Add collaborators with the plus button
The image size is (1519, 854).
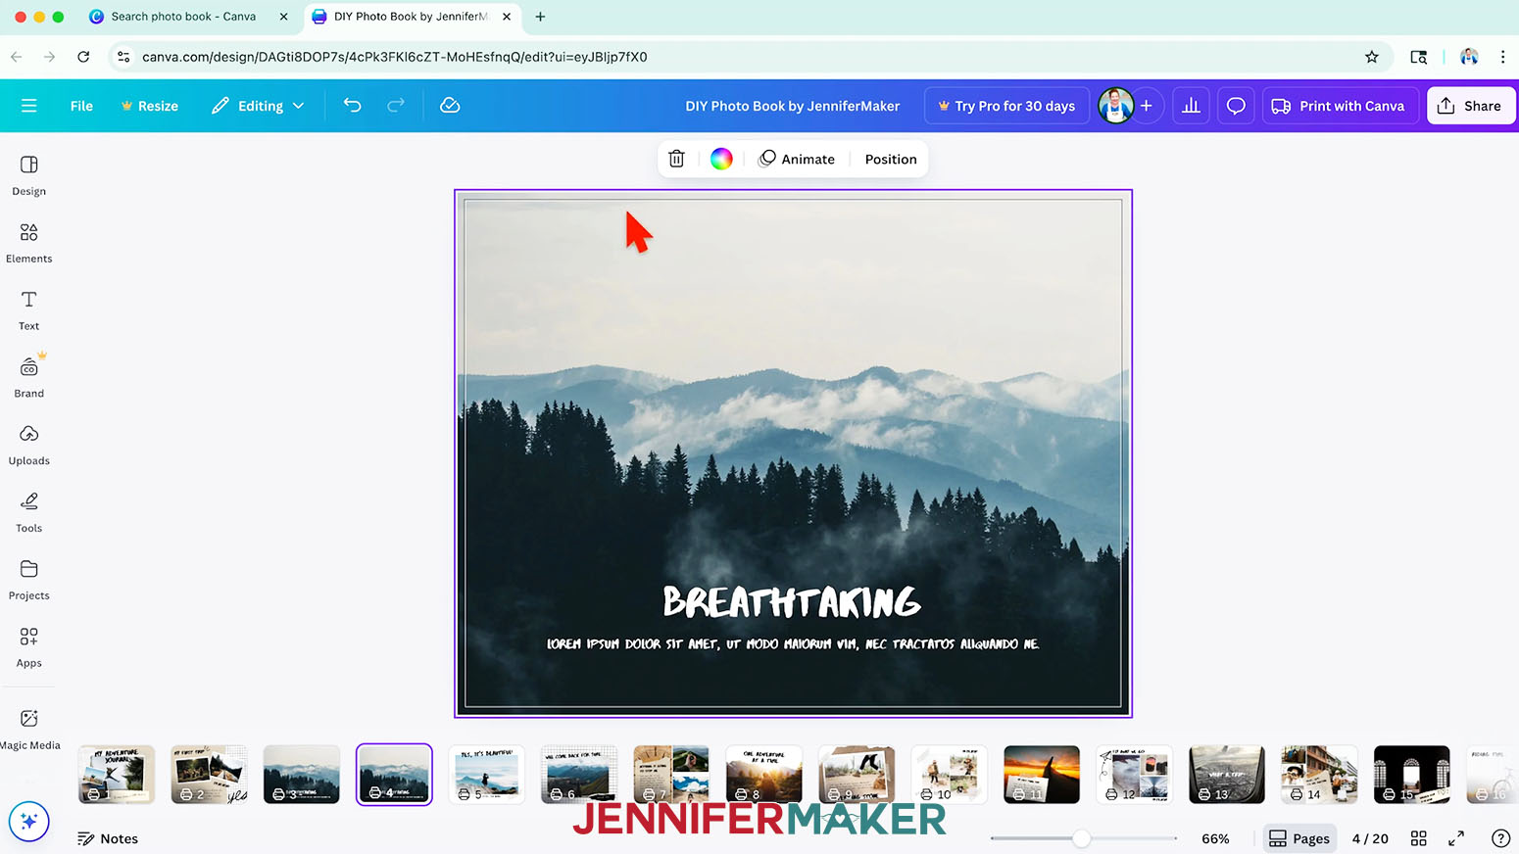click(1146, 106)
